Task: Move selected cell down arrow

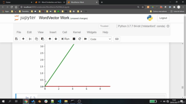Action: (x=56, y=39)
